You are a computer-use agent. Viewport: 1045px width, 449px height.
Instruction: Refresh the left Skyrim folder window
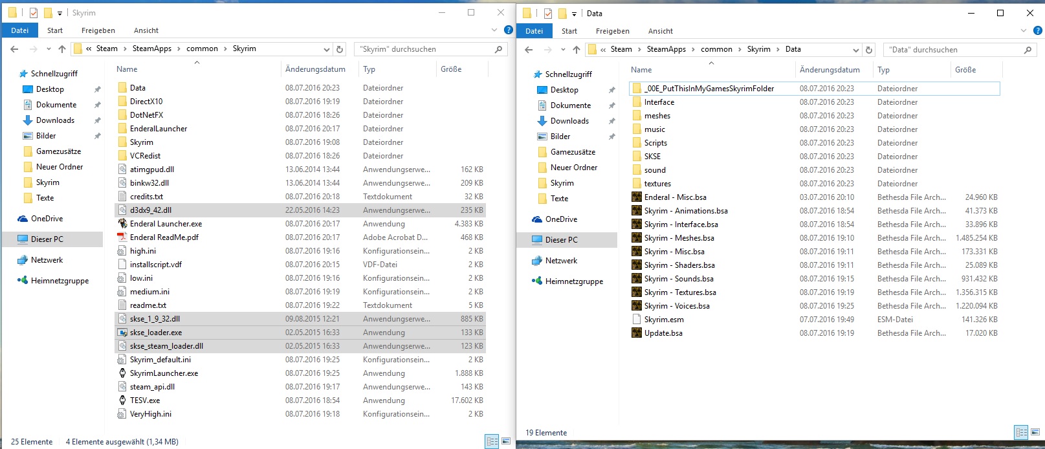[340, 49]
